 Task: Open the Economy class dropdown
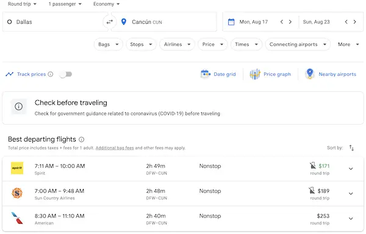tap(106, 4)
